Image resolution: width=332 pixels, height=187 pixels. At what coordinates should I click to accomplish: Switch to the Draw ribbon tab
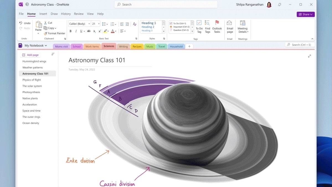pyautogui.click(x=54, y=14)
